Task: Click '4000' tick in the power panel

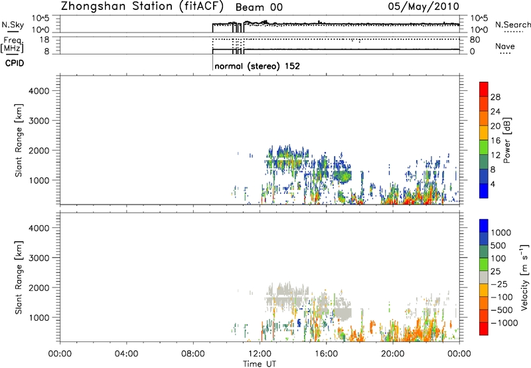Action: click(x=39, y=91)
